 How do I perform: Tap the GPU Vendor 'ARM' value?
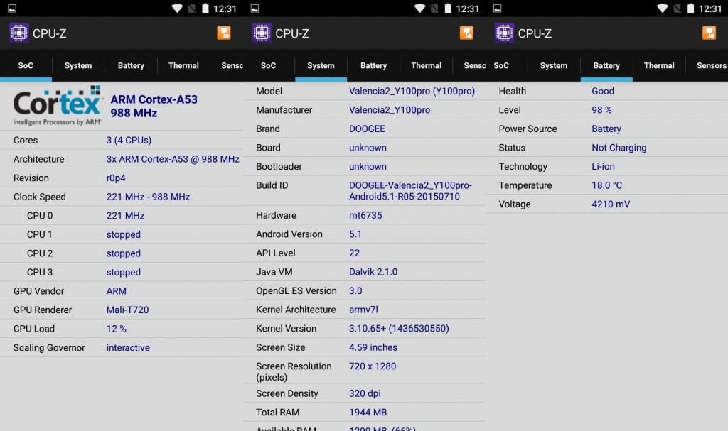tap(116, 291)
